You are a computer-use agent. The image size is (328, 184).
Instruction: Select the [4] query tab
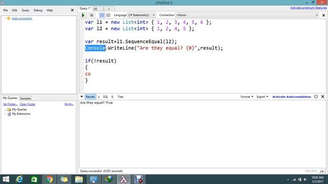tap(98, 9)
